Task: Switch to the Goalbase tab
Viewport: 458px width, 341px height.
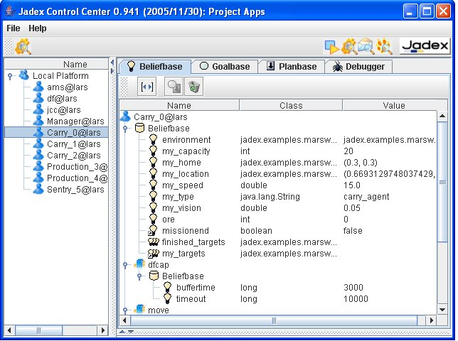Action: 225,67
